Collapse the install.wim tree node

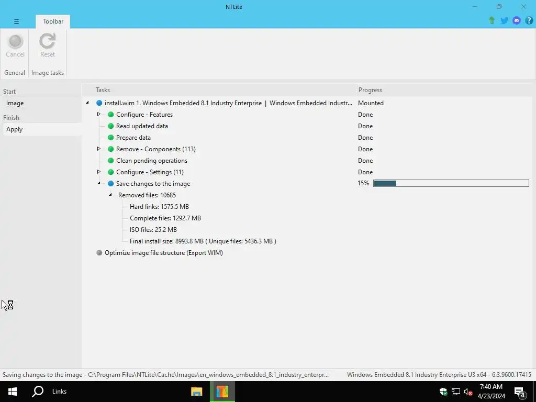[87, 103]
